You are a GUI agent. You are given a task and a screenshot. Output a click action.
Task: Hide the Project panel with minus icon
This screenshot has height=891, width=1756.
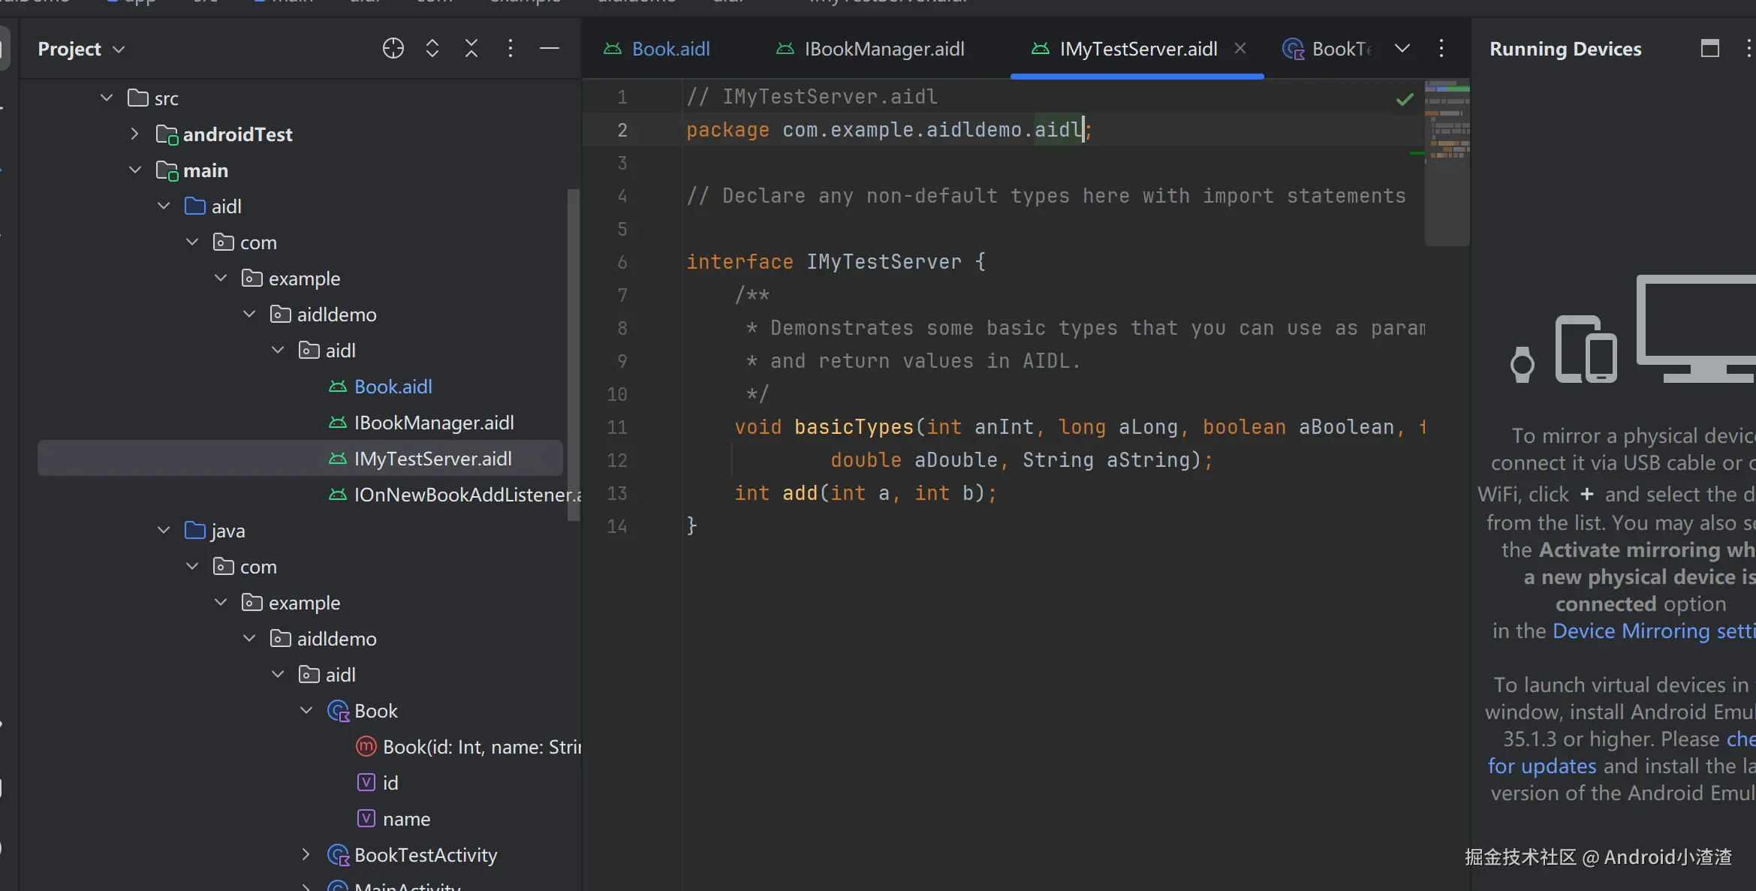(549, 49)
